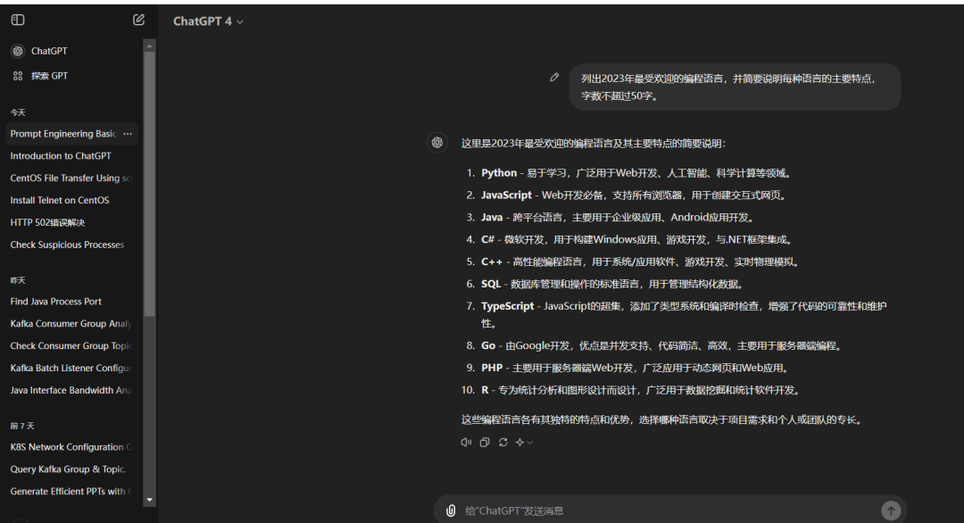Open the Prompt Engineering Basic conversation
Viewport: 964px width, 523px height.
click(63, 133)
